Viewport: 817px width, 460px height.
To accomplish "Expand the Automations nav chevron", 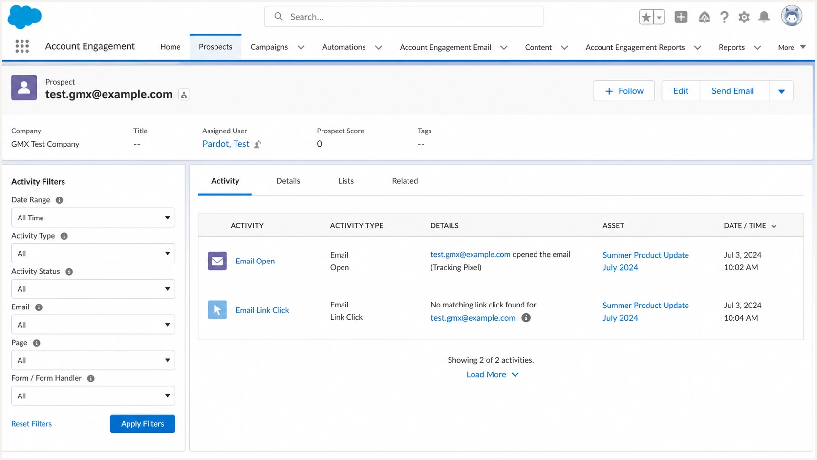I will click(x=378, y=47).
